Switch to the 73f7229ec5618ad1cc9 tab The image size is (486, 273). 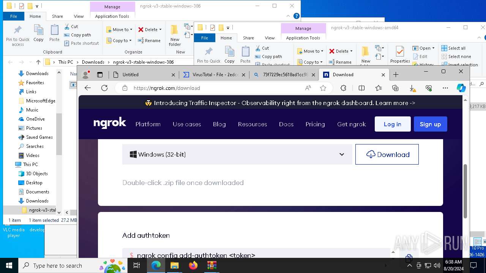(x=284, y=75)
